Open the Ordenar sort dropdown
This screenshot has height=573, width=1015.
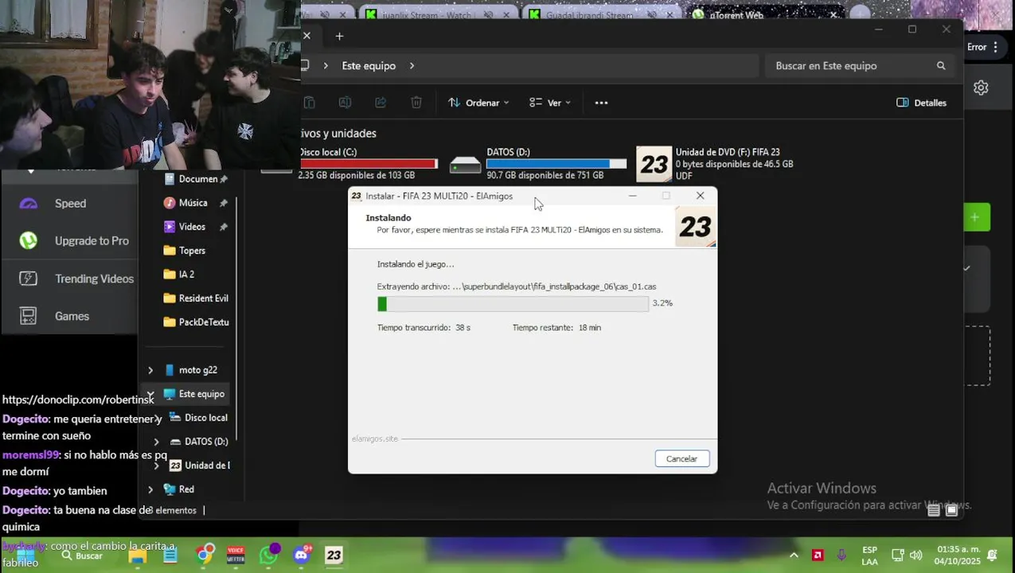(478, 103)
